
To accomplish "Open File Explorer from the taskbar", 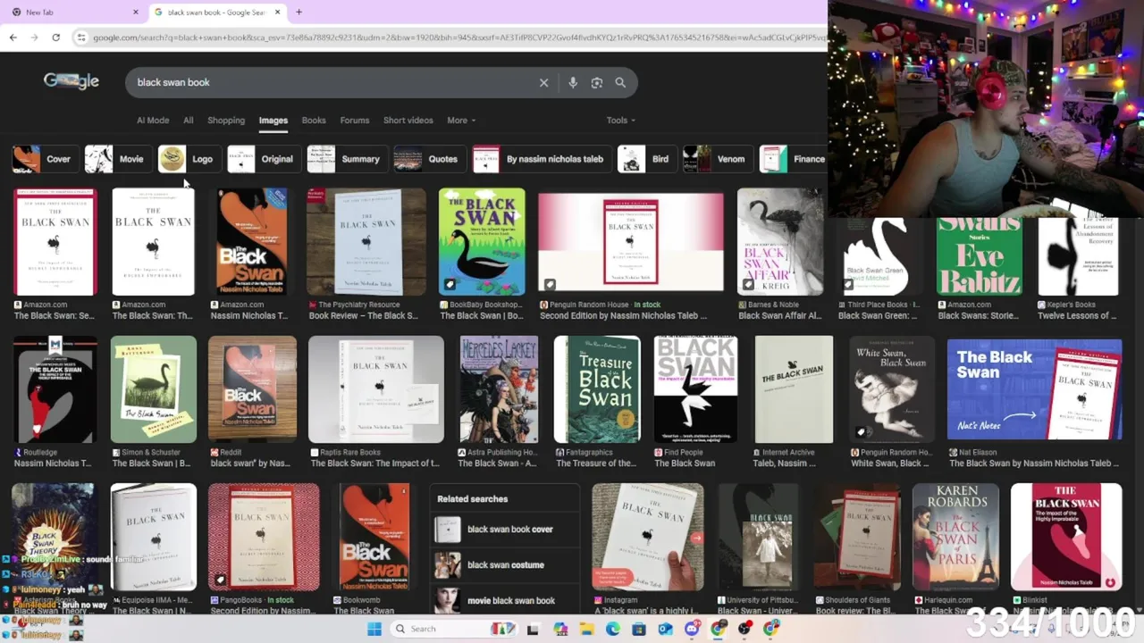I will (x=587, y=629).
